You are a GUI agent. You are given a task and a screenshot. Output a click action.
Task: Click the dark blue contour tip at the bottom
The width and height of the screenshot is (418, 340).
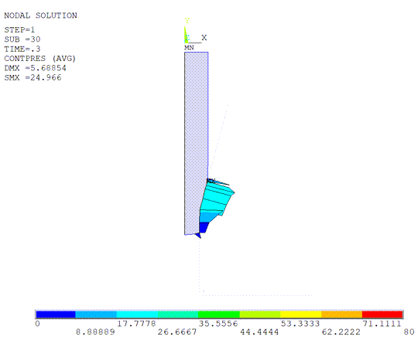[x=198, y=236]
